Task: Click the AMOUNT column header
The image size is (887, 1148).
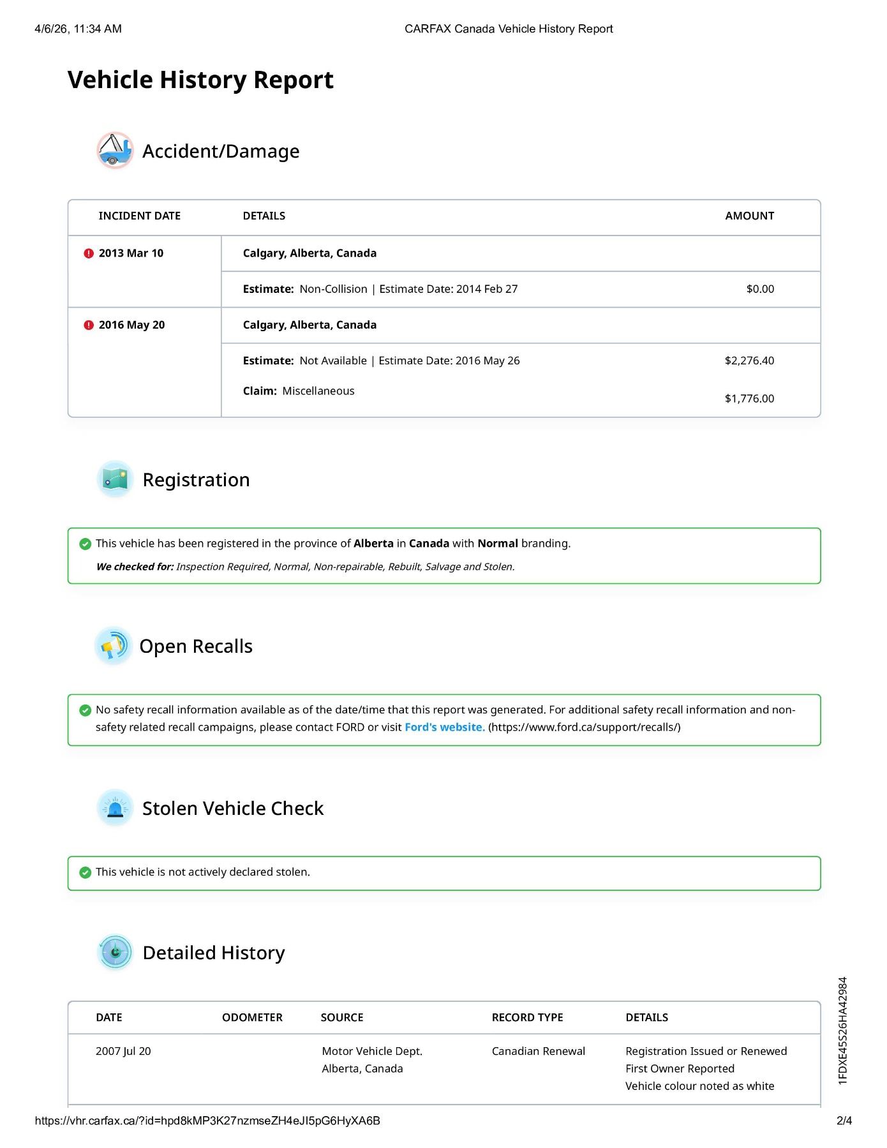Action: 749,216
